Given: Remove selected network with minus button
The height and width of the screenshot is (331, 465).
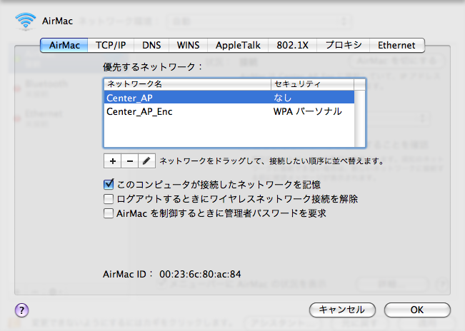Looking at the screenshot, I should point(129,161).
